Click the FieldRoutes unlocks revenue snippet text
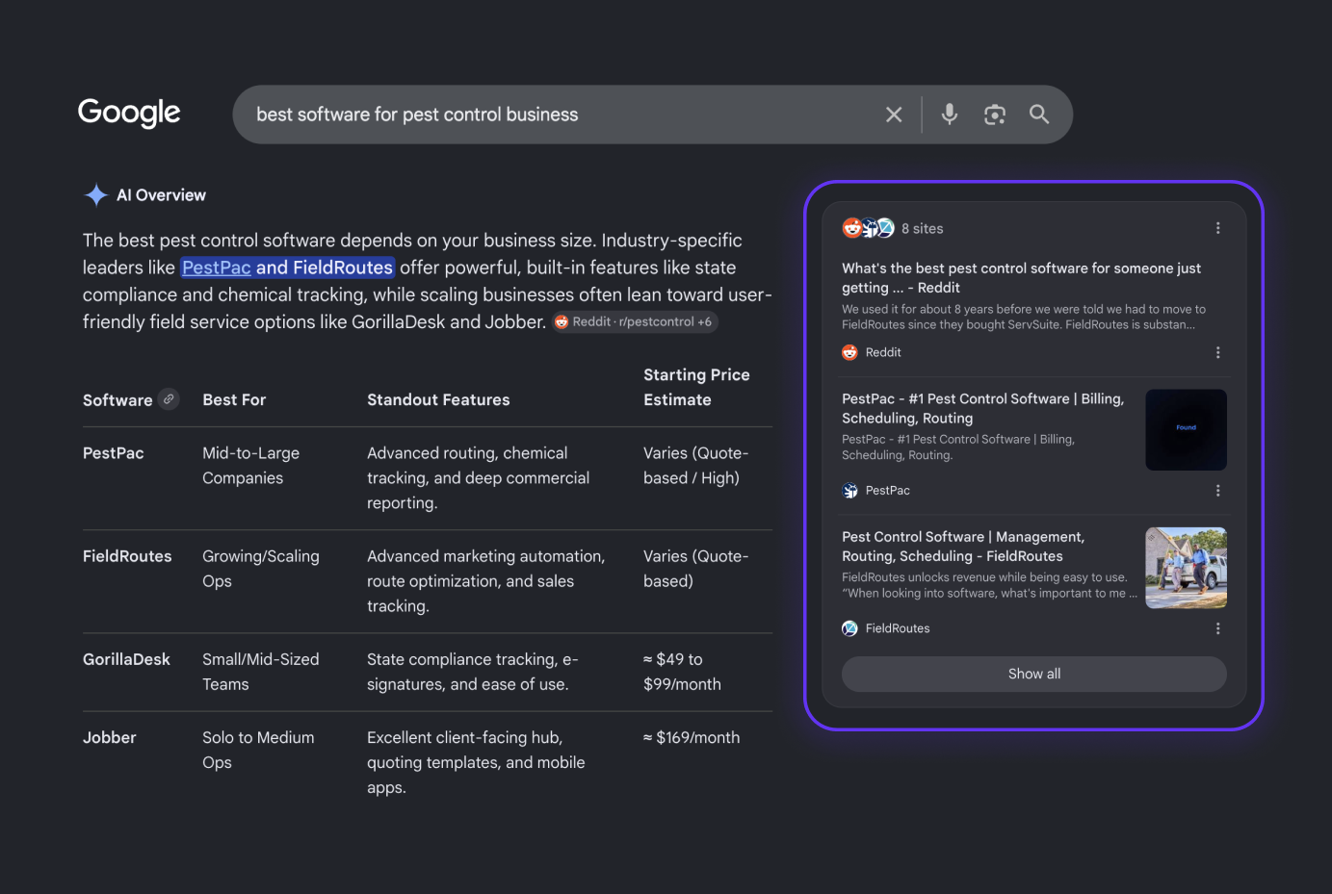1332x894 pixels. pyautogui.click(x=989, y=585)
